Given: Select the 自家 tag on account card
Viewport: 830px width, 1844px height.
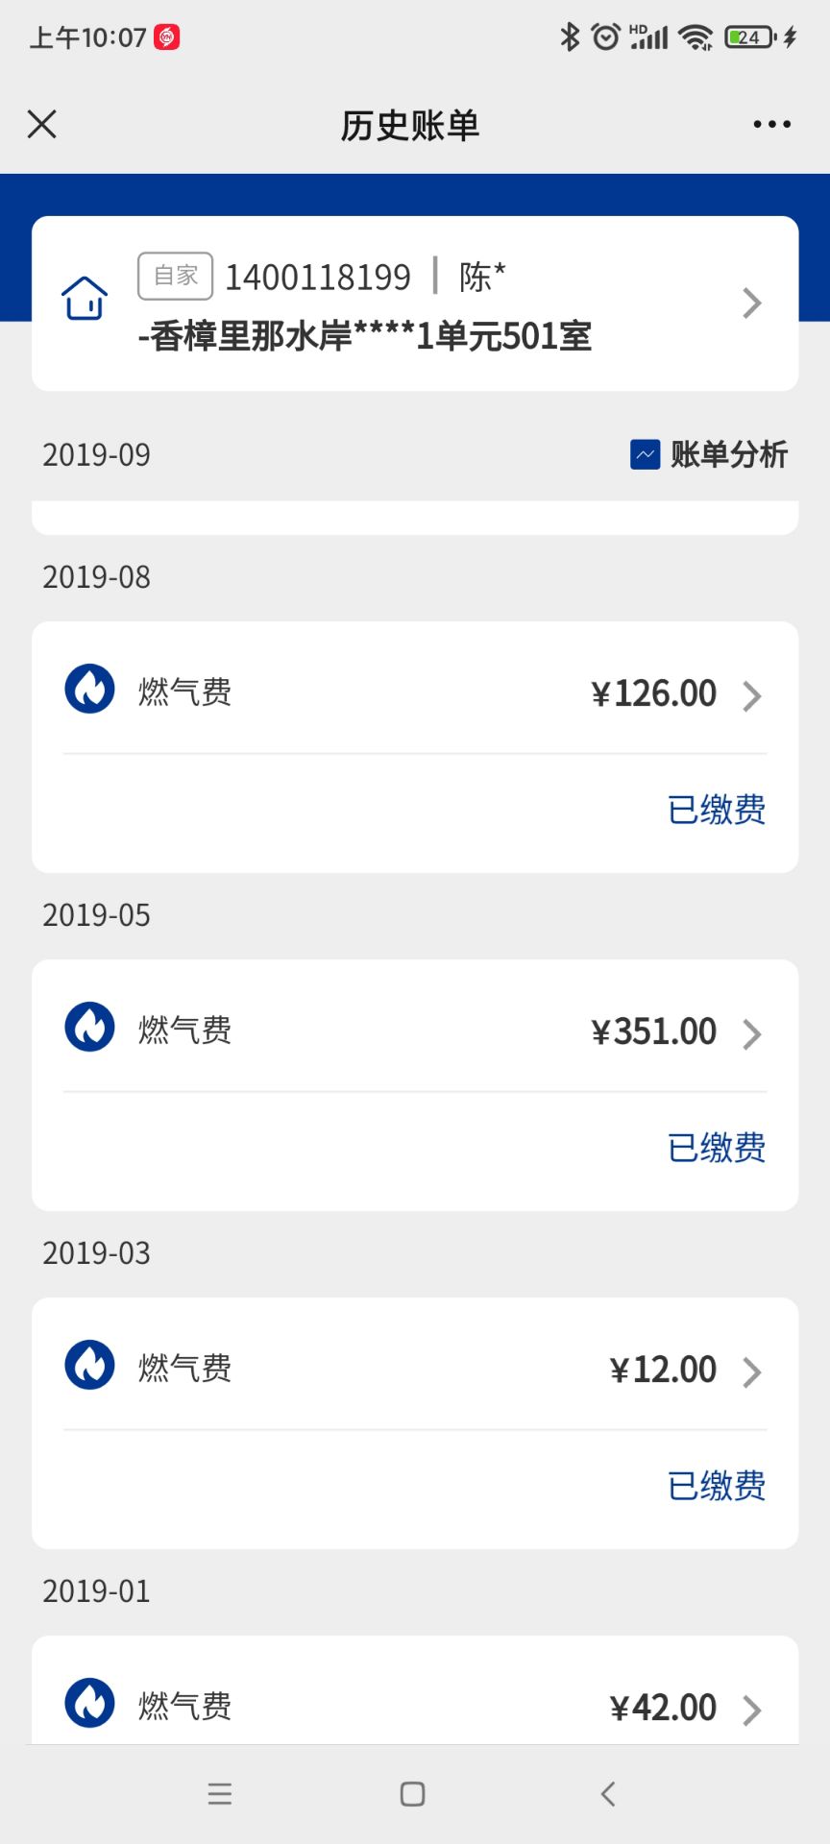Looking at the screenshot, I should 175,277.
